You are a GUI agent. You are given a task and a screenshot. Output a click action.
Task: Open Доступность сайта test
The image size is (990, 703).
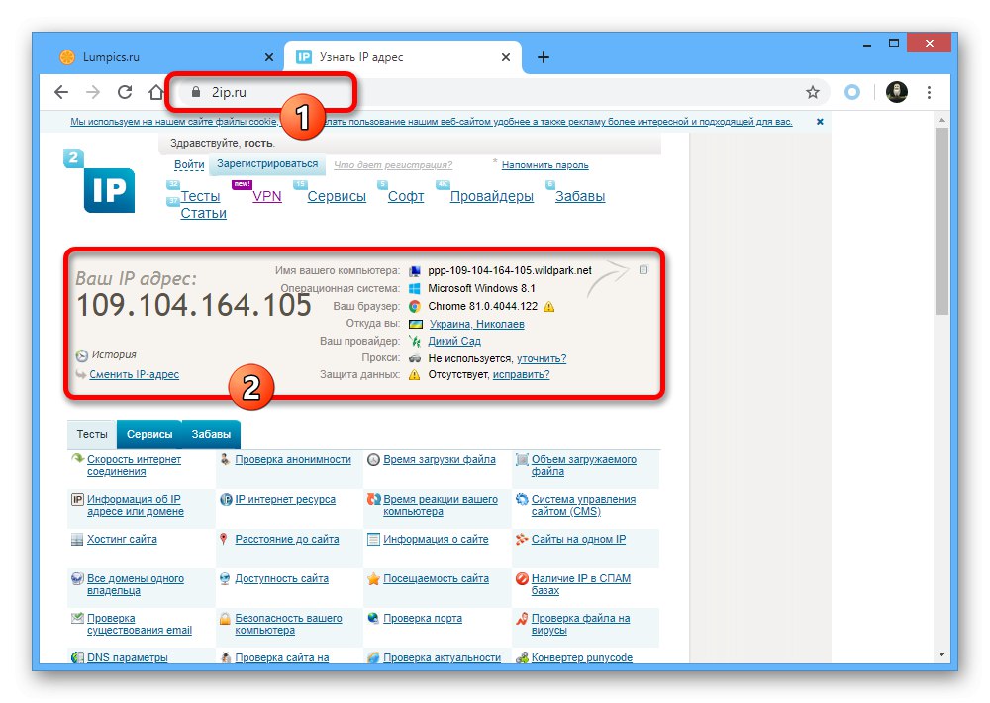point(281,578)
